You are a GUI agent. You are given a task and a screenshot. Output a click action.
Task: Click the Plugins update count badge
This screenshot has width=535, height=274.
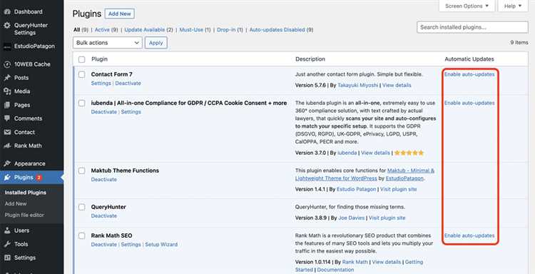click(x=39, y=178)
